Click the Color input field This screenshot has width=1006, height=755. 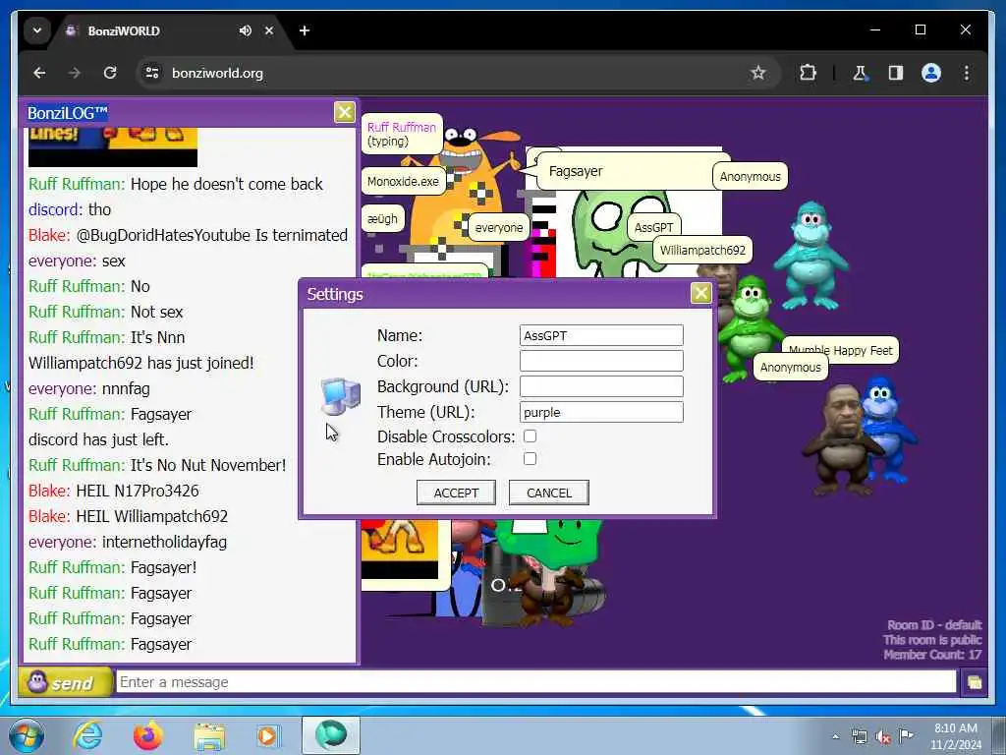601,361
